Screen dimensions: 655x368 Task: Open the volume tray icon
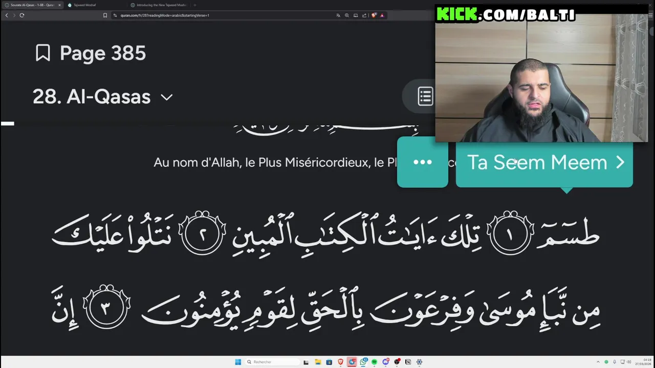pos(629,362)
